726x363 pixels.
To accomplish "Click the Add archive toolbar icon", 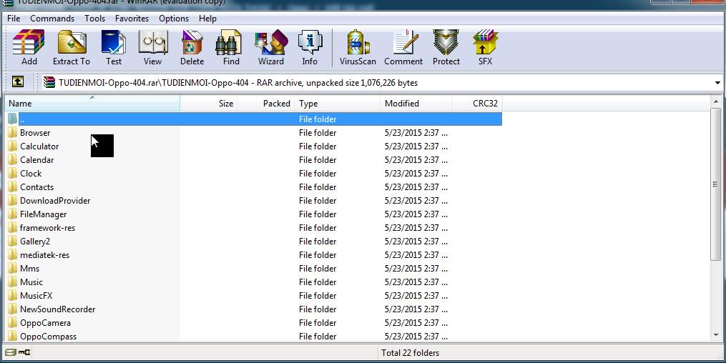I will pos(29,48).
